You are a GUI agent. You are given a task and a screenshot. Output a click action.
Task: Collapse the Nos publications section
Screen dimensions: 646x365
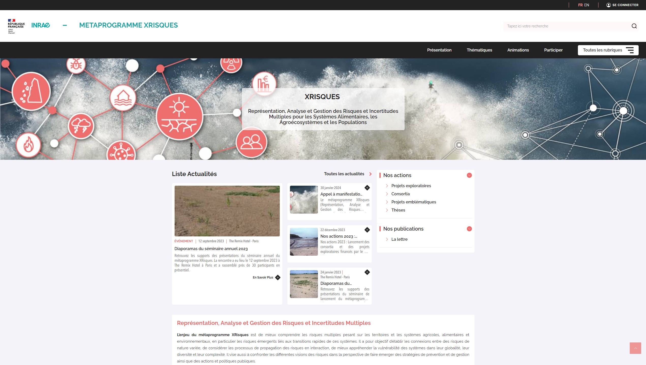pos(469,229)
